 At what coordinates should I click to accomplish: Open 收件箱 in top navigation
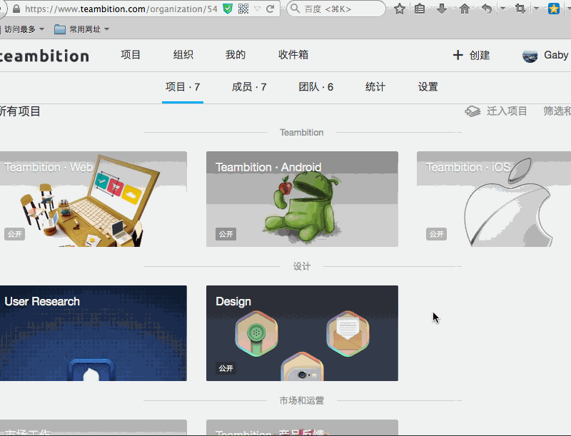point(293,55)
